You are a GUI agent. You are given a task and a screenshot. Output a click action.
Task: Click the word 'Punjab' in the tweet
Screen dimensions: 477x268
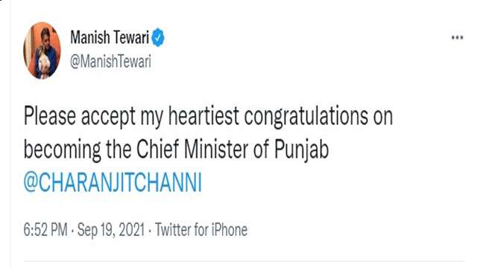coord(302,150)
